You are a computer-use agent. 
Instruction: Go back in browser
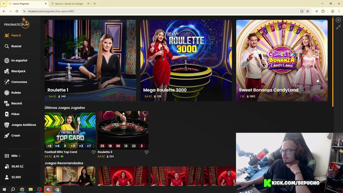[x=4, y=11]
